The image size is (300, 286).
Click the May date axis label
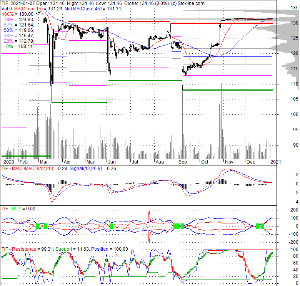tap(90, 162)
